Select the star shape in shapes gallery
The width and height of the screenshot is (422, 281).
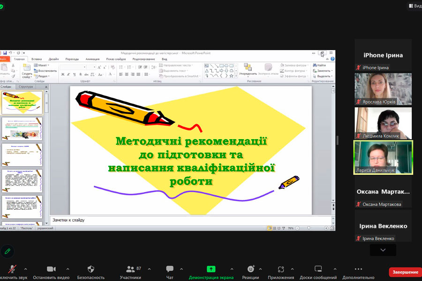[231, 76]
